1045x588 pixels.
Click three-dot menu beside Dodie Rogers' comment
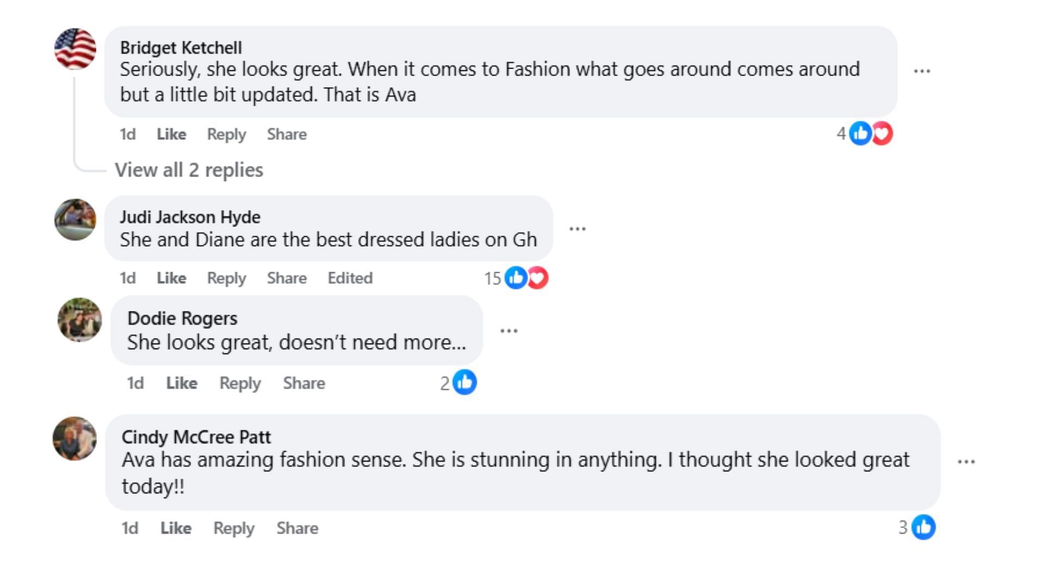(x=508, y=330)
